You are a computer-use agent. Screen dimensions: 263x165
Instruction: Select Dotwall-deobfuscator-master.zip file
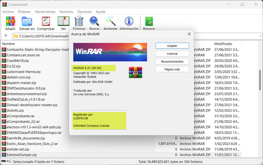[32, 105]
